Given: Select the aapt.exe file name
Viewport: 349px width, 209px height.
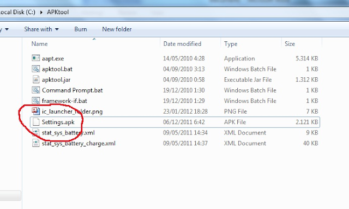Looking at the screenshot, I should pyautogui.click(x=53, y=59).
